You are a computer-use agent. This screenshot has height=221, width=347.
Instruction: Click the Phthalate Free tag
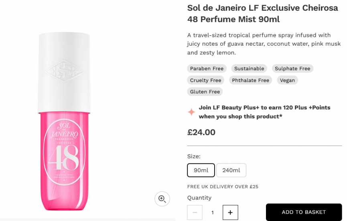(250, 80)
